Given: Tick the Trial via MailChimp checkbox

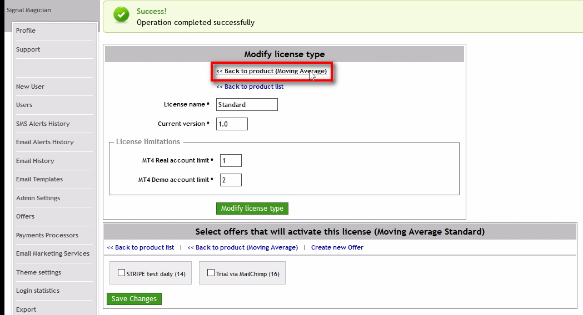Looking at the screenshot, I should tap(211, 273).
